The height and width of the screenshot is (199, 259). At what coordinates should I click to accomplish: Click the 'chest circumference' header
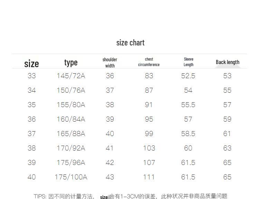149,62
